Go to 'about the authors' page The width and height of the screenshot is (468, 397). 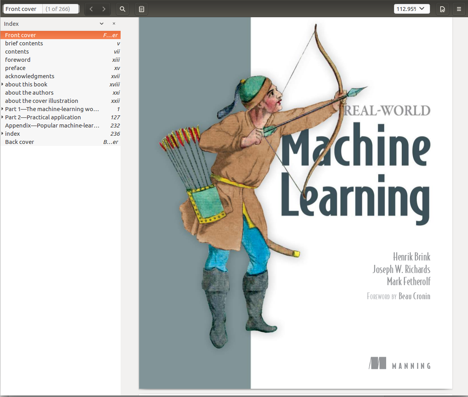[61, 93]
